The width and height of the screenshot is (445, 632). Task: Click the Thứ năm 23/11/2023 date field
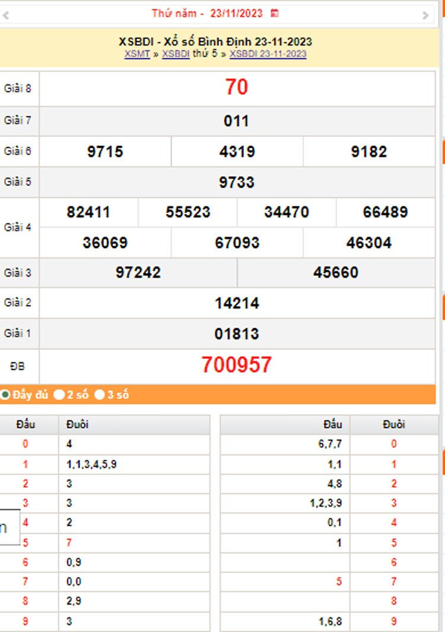(206, 13)
